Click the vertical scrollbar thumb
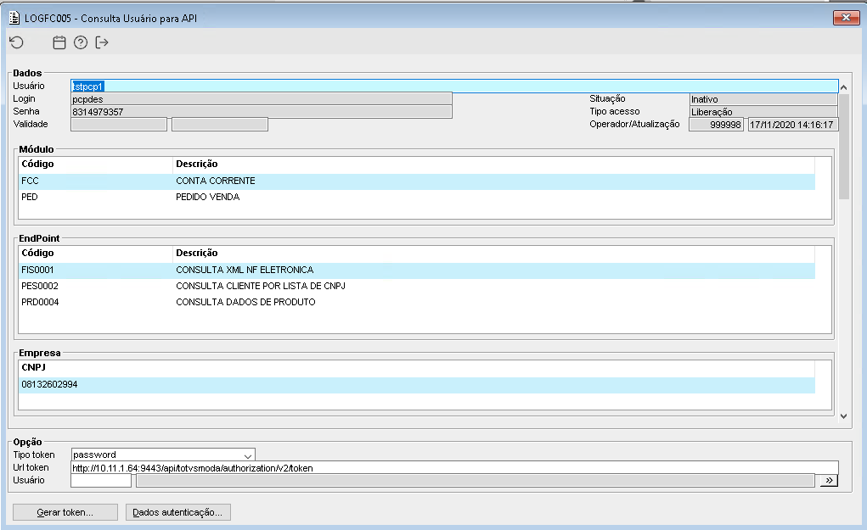The width and height of the screenshot is (867, 530). (844, 147)
